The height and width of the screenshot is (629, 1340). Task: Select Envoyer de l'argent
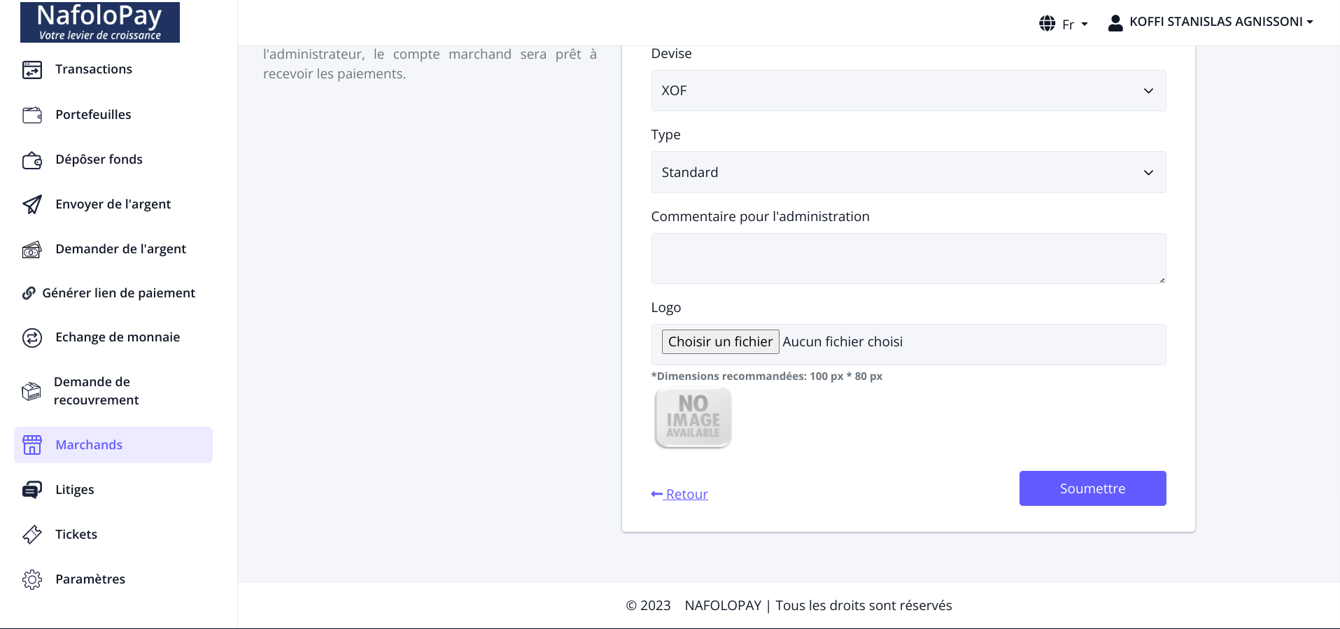113,204
